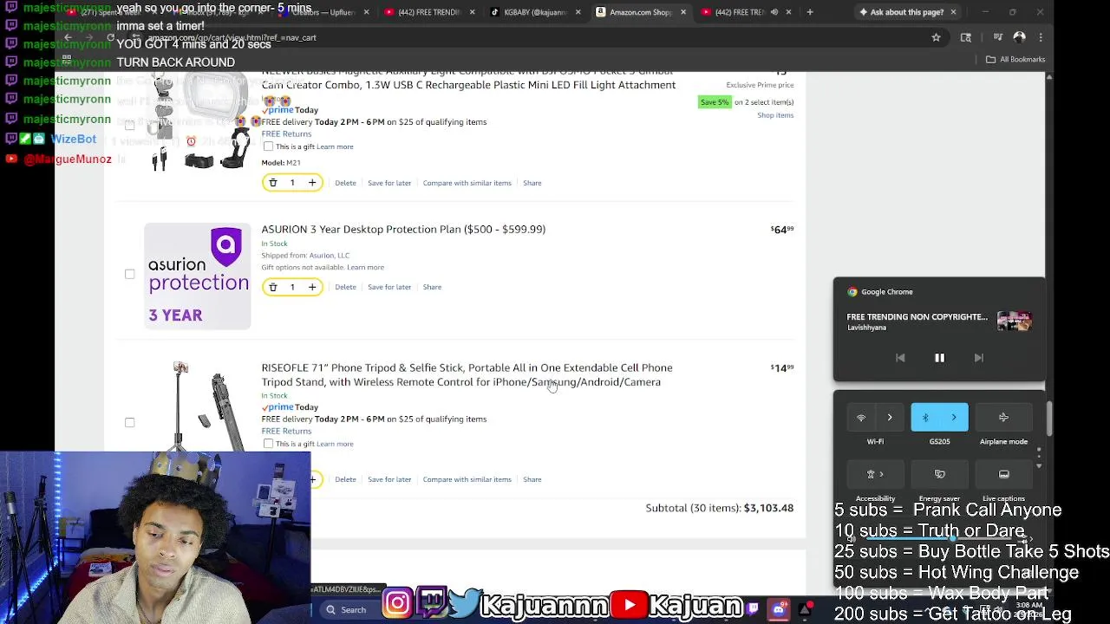Open a new Chrome tab
1110x624 pixels.
(810, 12)
